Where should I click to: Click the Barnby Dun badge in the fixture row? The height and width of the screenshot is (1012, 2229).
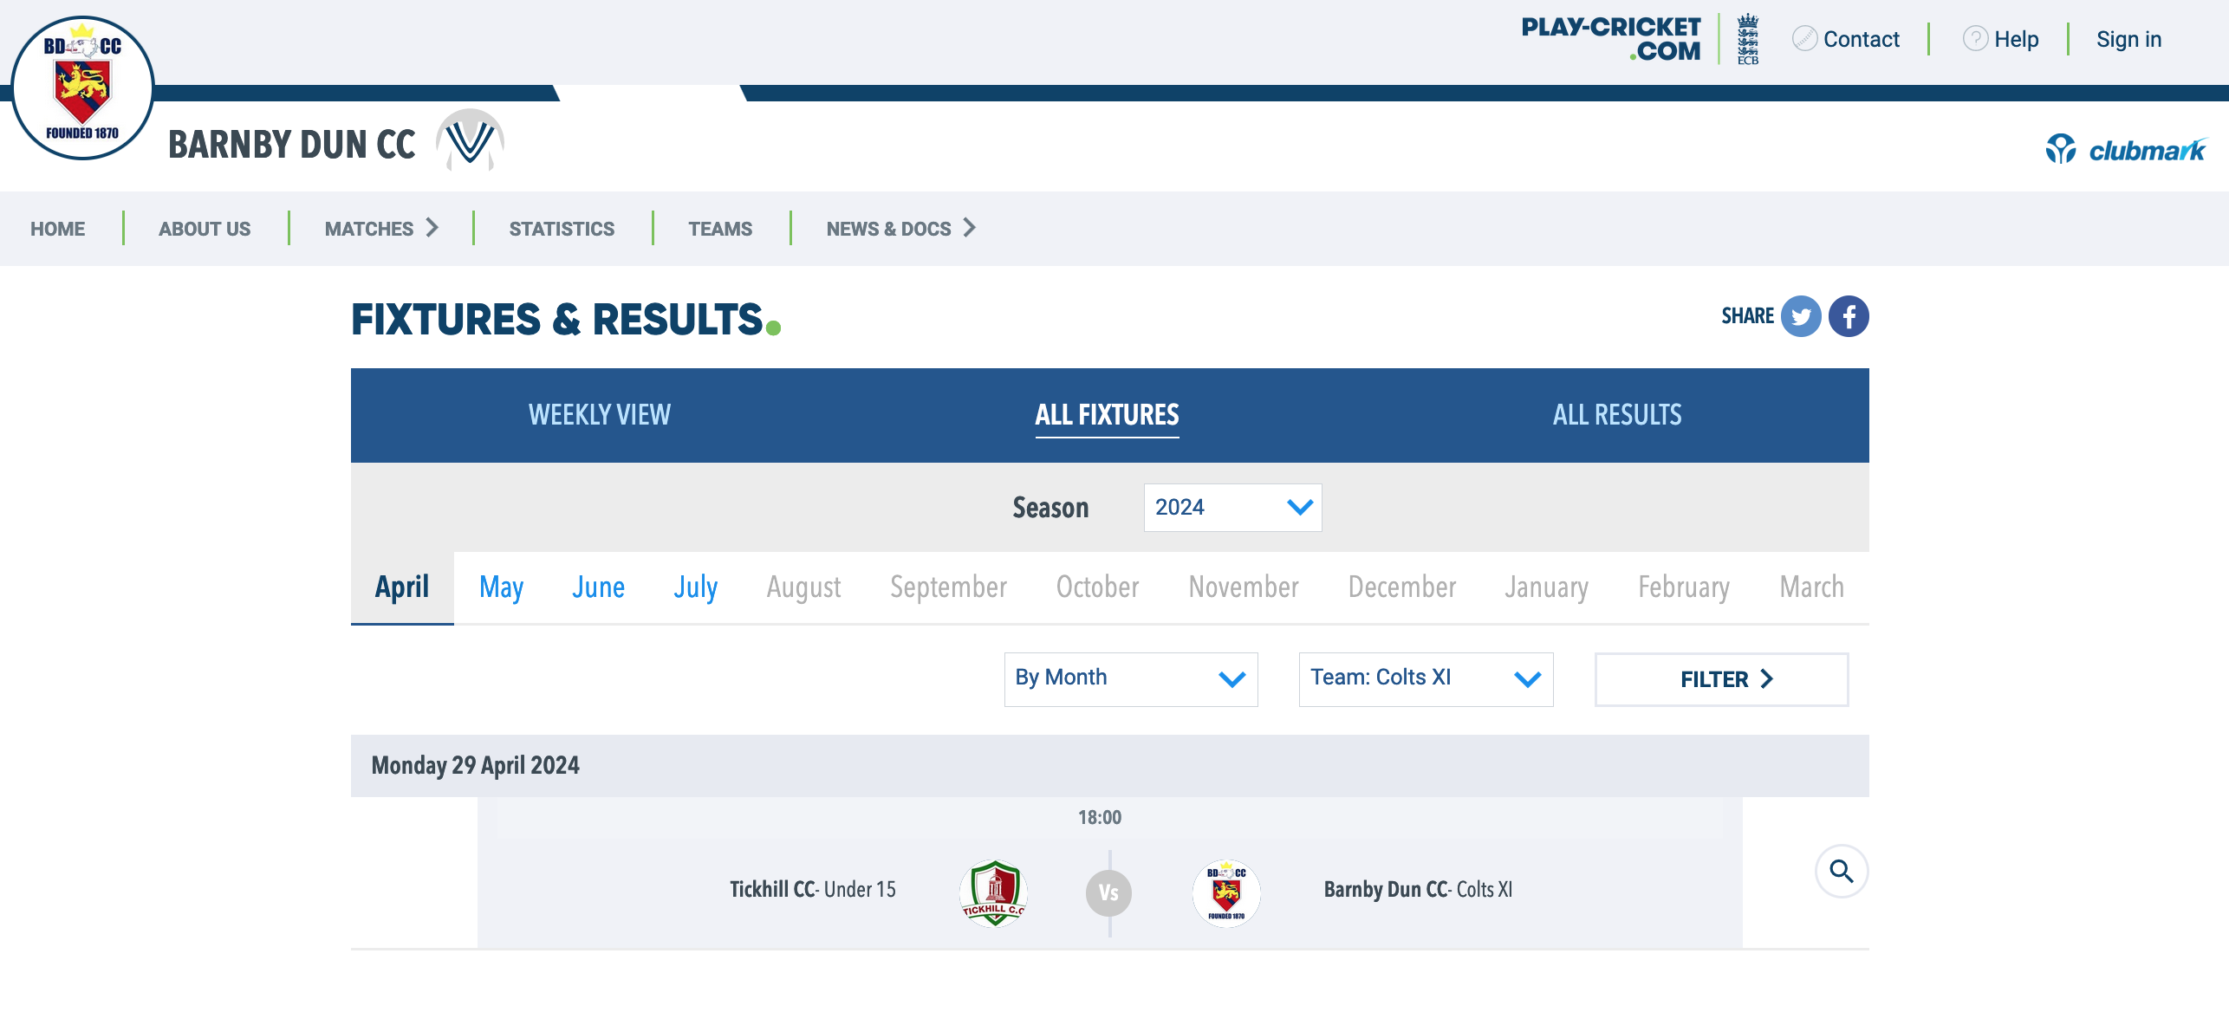point(1226,892)
